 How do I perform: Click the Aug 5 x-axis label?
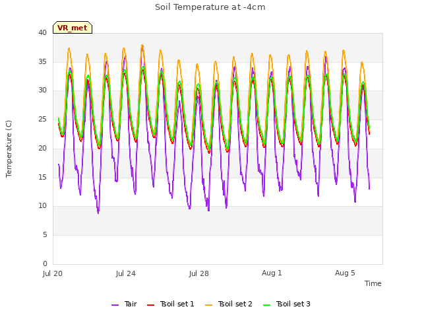click(345, 273)
